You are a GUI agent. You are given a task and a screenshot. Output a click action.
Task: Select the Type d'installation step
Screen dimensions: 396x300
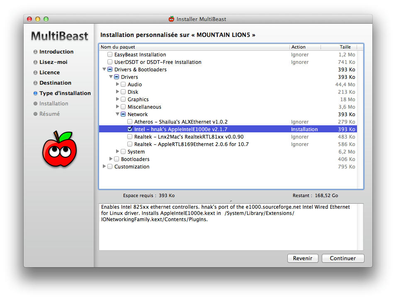[x=65, y=93]
